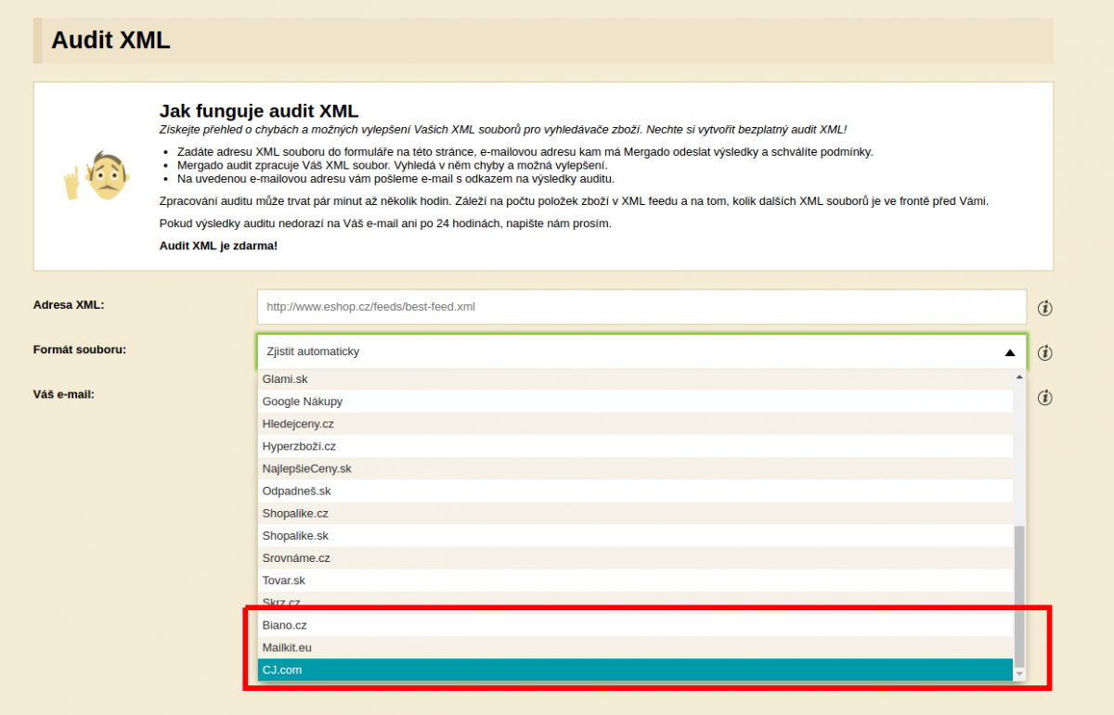Select Glami.sk from format list
The image size is (1114, 715).
click(635, 379)
